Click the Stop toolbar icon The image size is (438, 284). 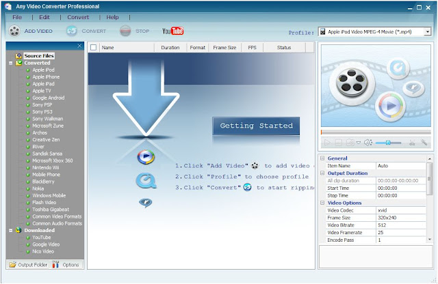pos(125,31)
